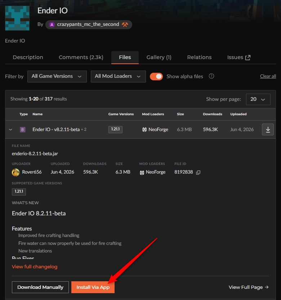Image resolution: width=281 pixels, height=300 pixels.
Task: Click the enderio-8.2.11-beta.jar file name
Action: pos(35,154)
